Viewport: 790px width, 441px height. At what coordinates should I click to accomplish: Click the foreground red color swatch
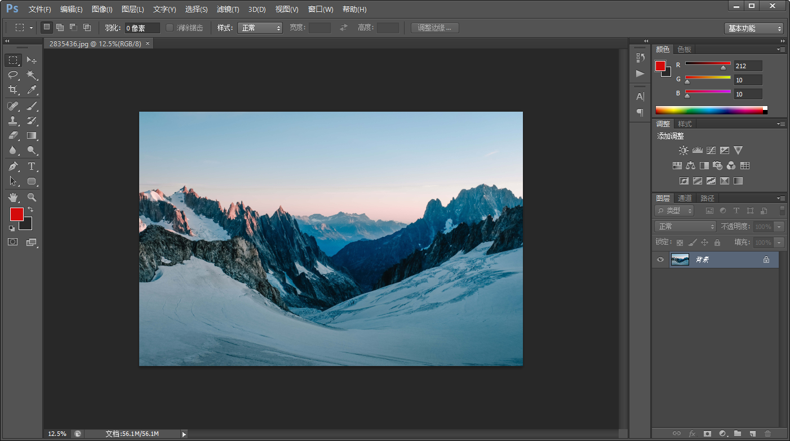pyautogui.click(x=16, y=214)
